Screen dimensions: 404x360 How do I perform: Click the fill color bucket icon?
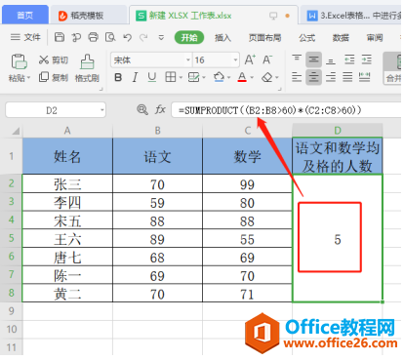[219, 77]
